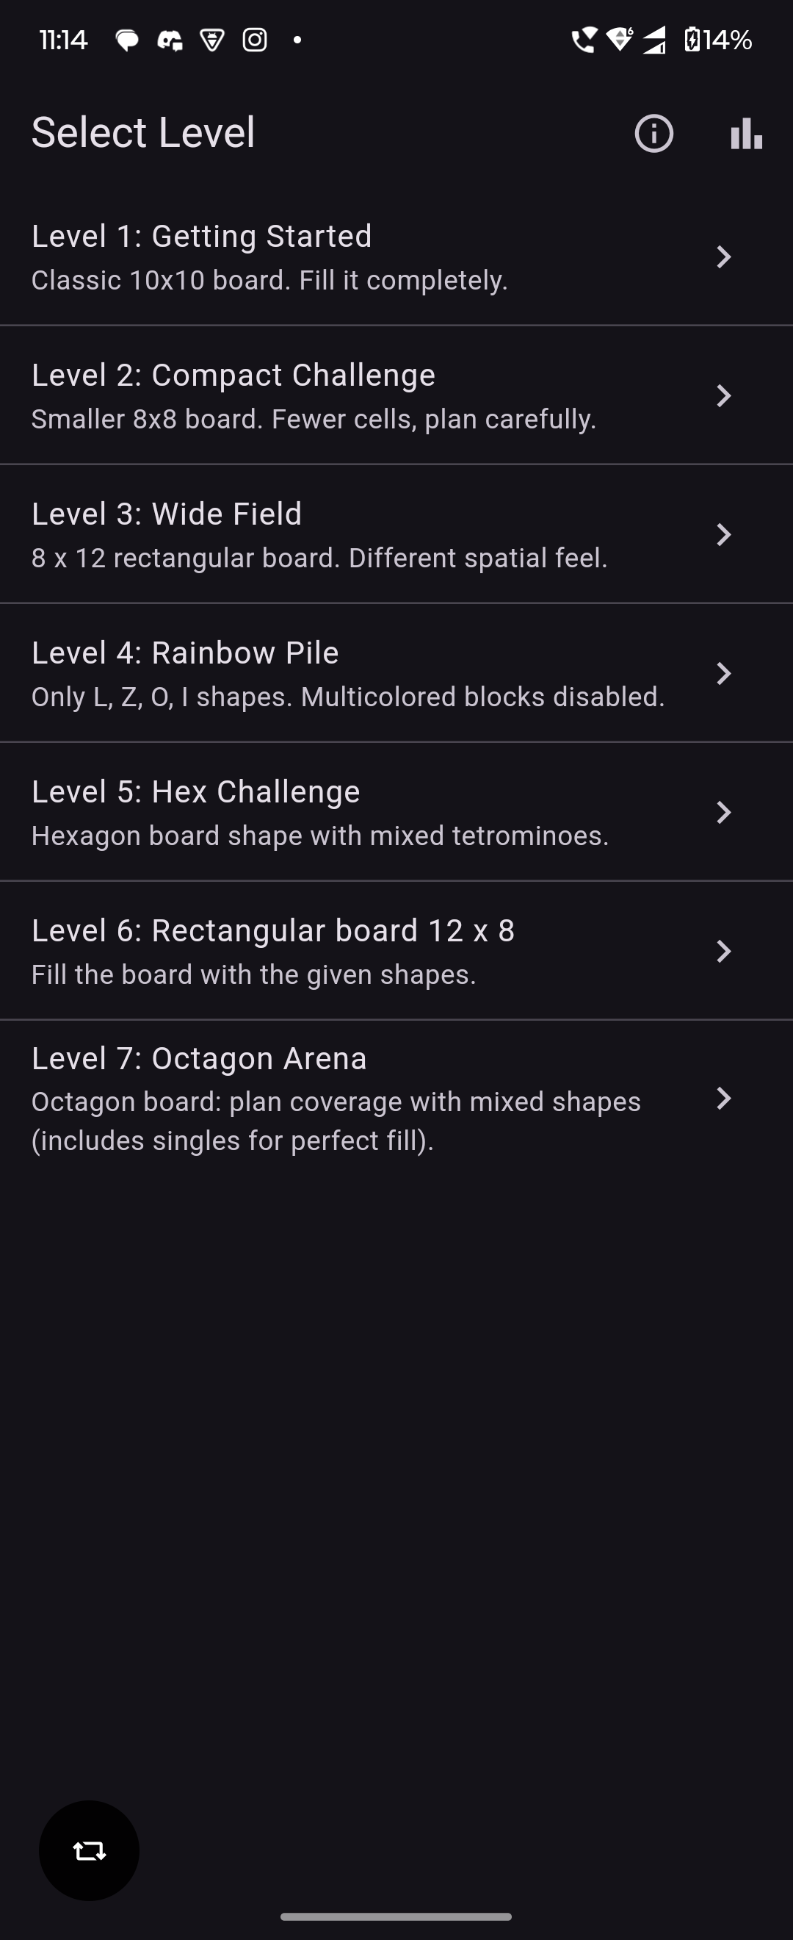Expand Level 1 chevron arrow

point(723,256)
